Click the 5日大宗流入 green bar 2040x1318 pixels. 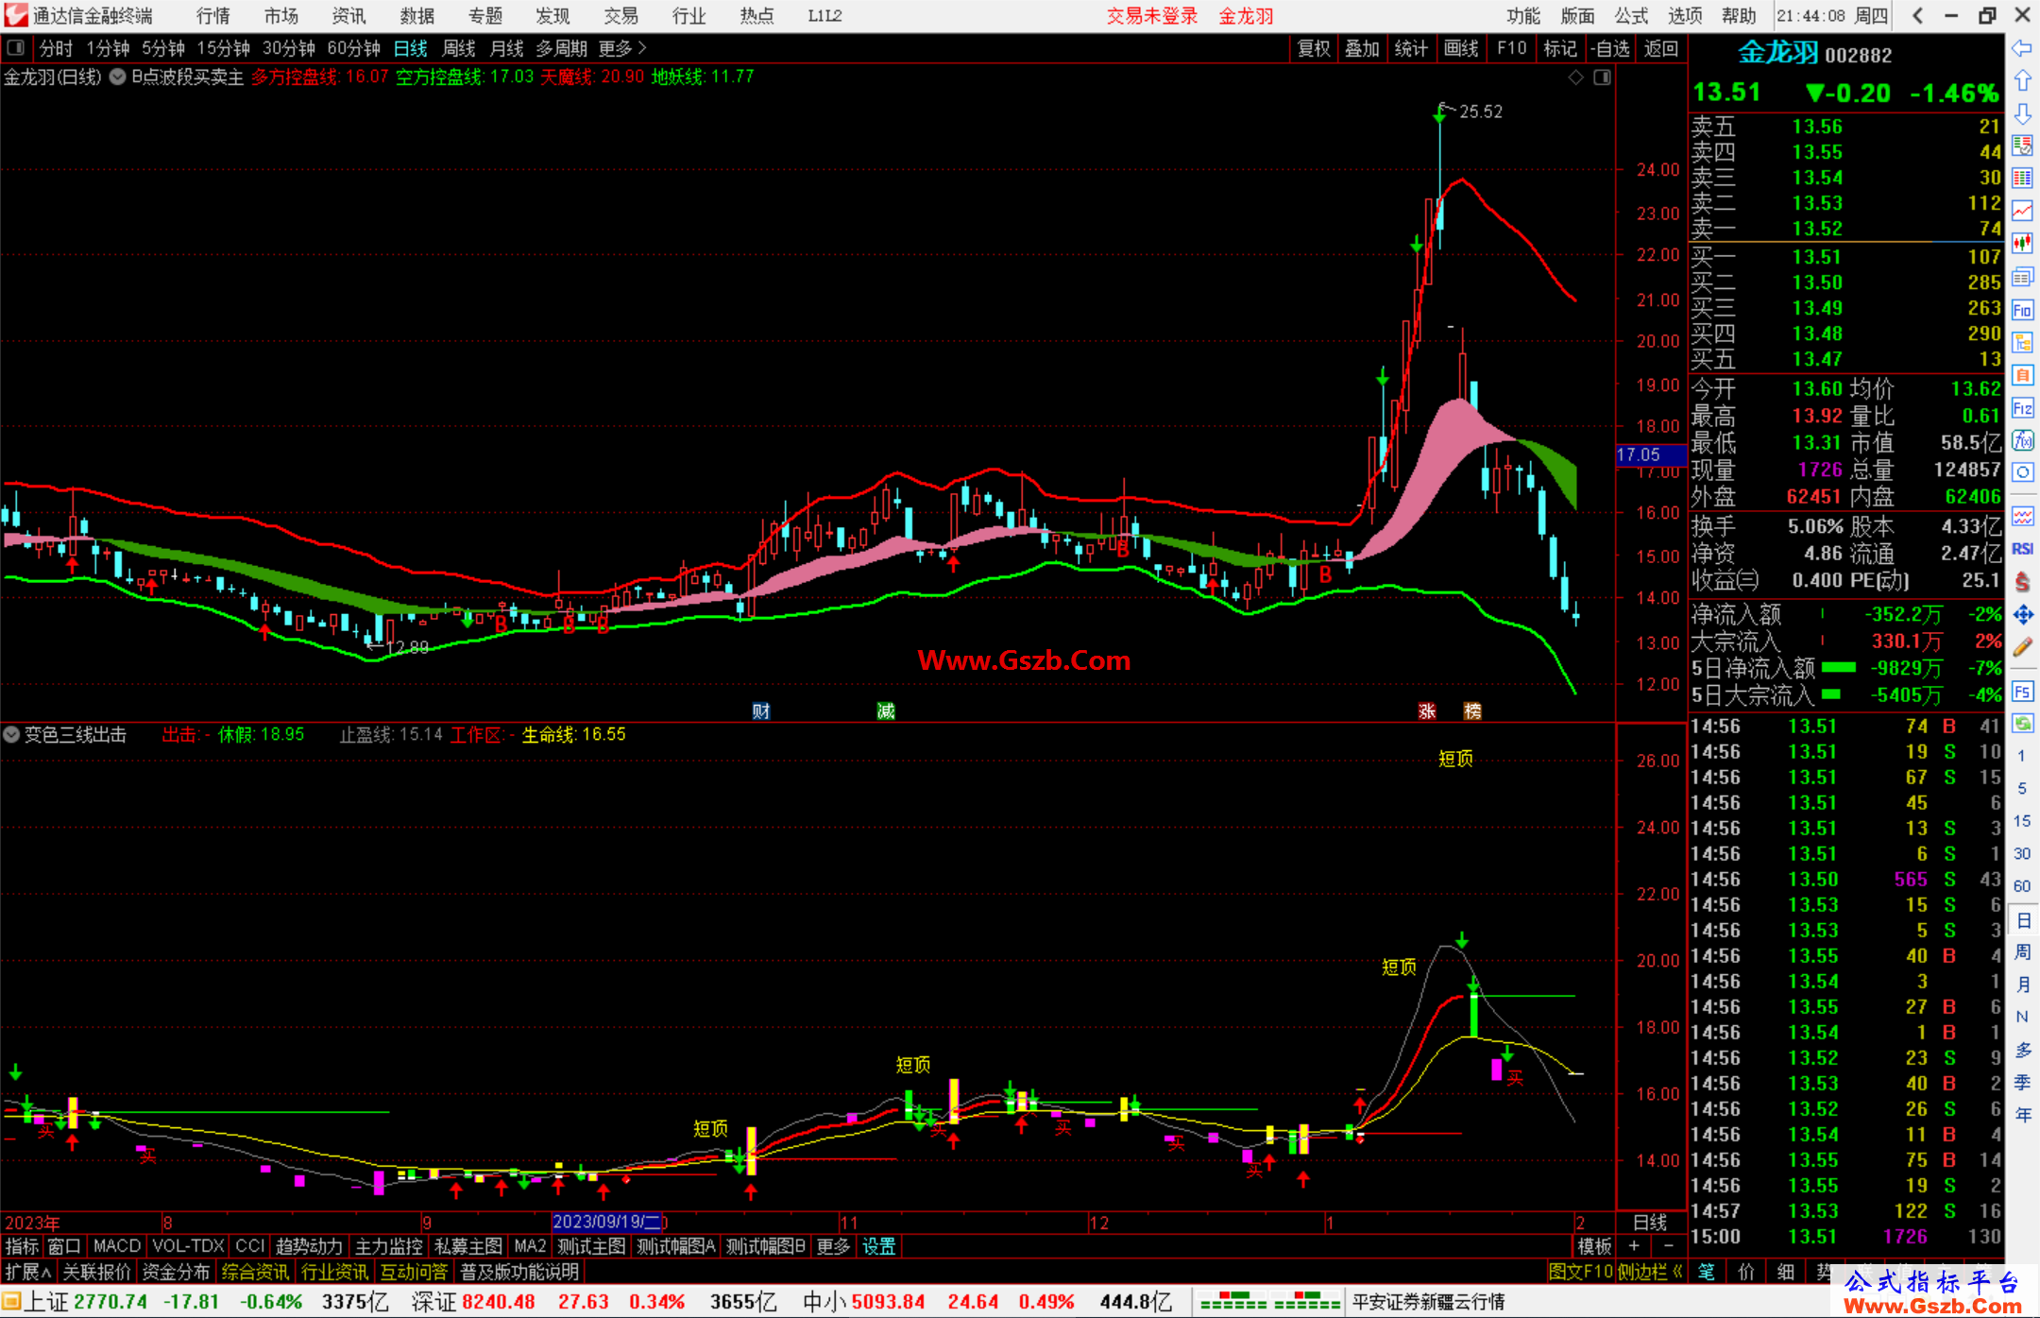click(x=1830, y=695)
